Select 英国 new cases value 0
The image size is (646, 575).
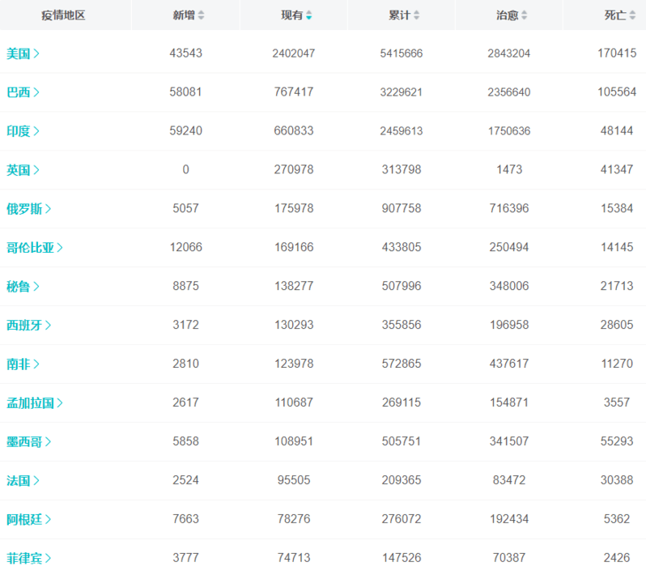point(186,169)
